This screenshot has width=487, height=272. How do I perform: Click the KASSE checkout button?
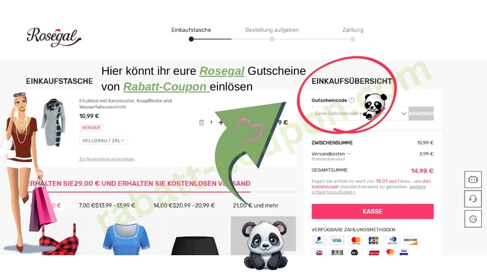(x=372, y=211)
